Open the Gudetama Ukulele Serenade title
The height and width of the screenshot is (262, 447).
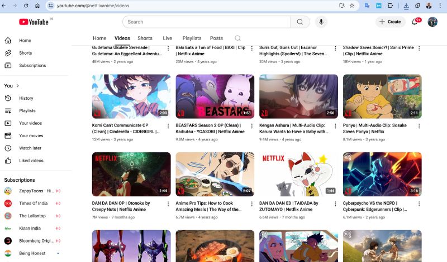click(127, 51)
